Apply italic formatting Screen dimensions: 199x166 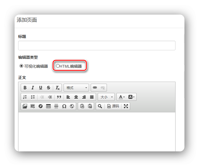point(33,88)
